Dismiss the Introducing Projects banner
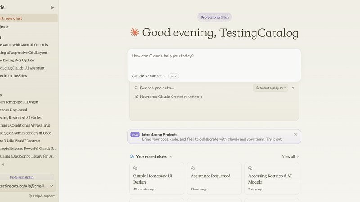The height and width of the screenshot is (202, 360). point(296,135)
